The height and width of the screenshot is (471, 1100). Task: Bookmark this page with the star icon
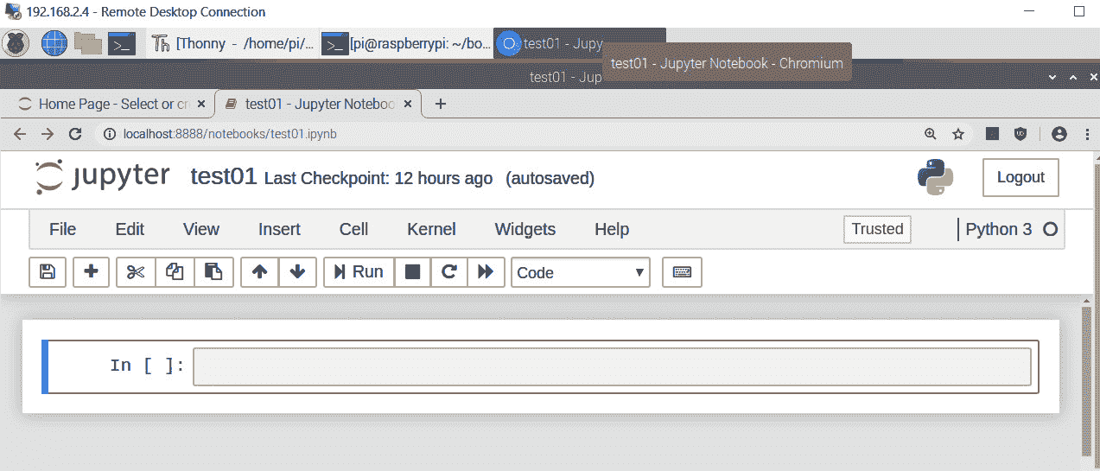957,134
